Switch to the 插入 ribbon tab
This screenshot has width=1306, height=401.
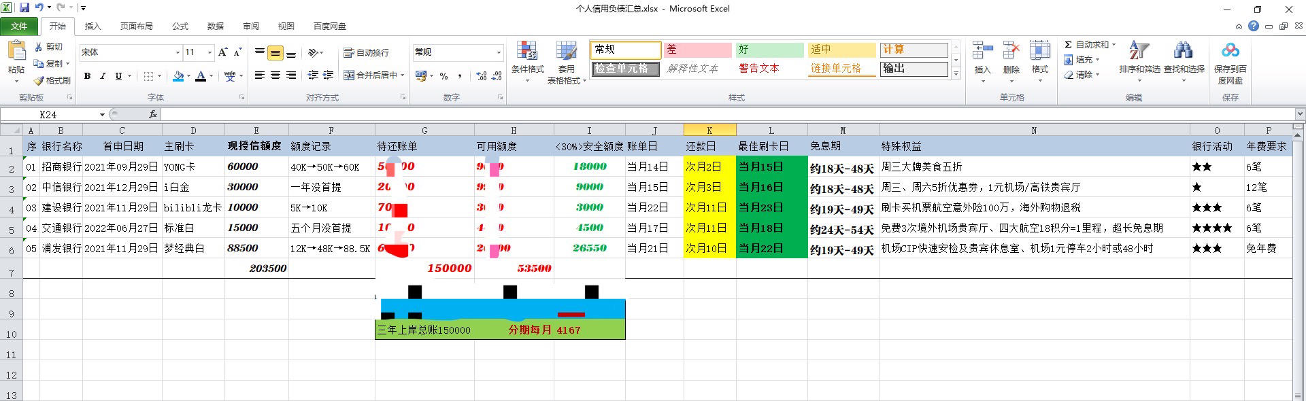[x=93, y=27]
